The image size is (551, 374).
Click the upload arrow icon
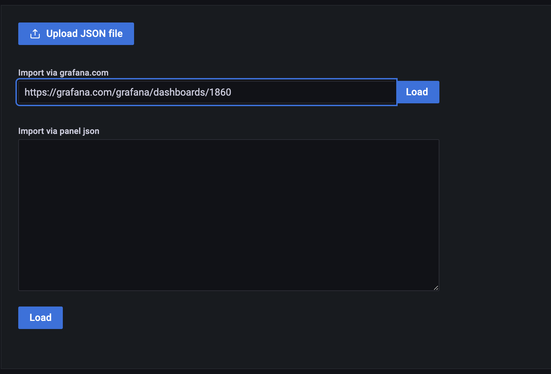point(35,34)
